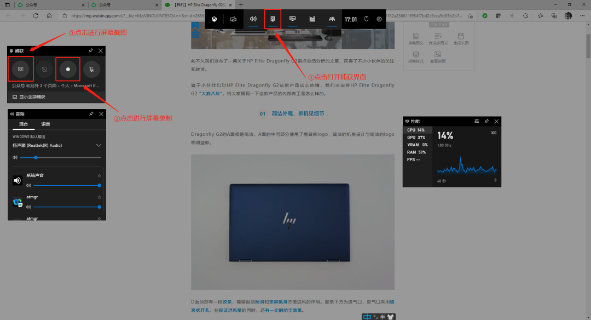Toggle the Capture widget from Game Bar
The height and width of the screenshot is (320, 591).
click(x=273, y=19)
